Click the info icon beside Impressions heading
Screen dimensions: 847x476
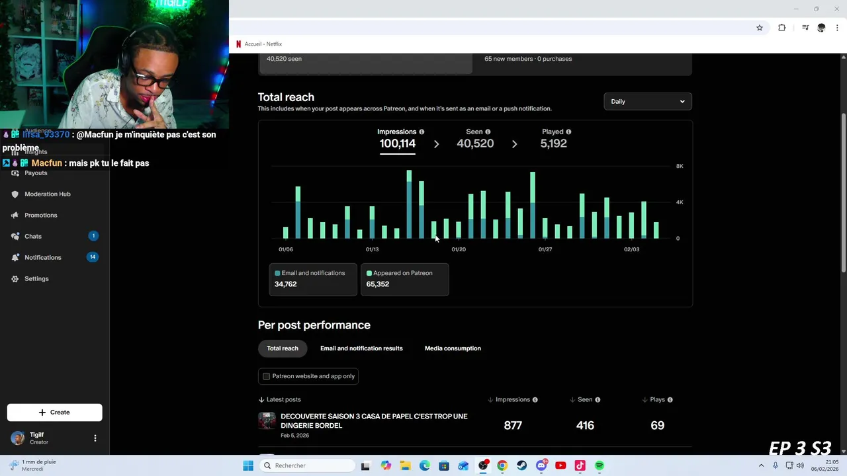(x=422, y=132)
